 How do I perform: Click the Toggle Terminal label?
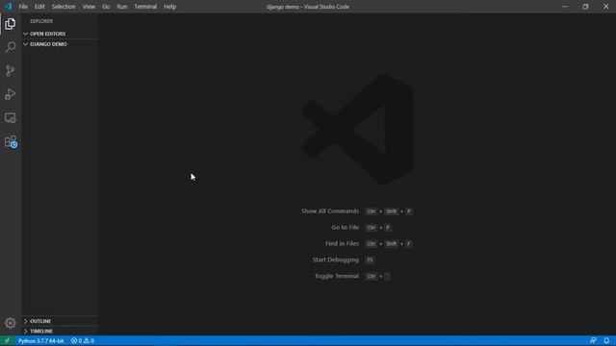pyautogui.click(x=337, y=276)
